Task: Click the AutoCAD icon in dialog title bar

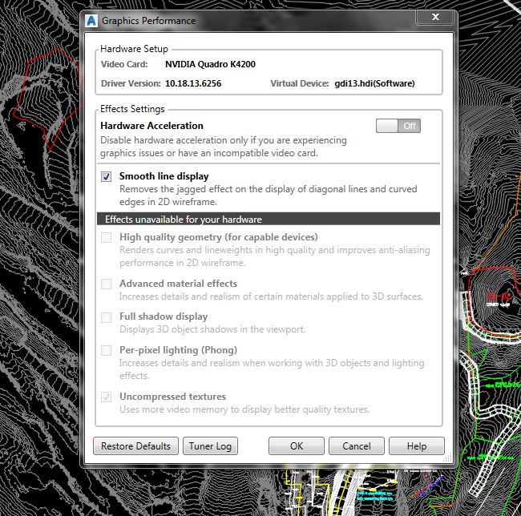Action: [x=91, y=21]
